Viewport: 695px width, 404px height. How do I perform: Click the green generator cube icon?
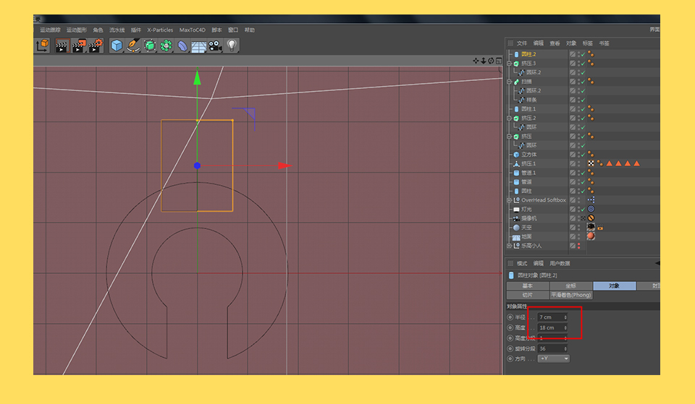tap(150, 46)
